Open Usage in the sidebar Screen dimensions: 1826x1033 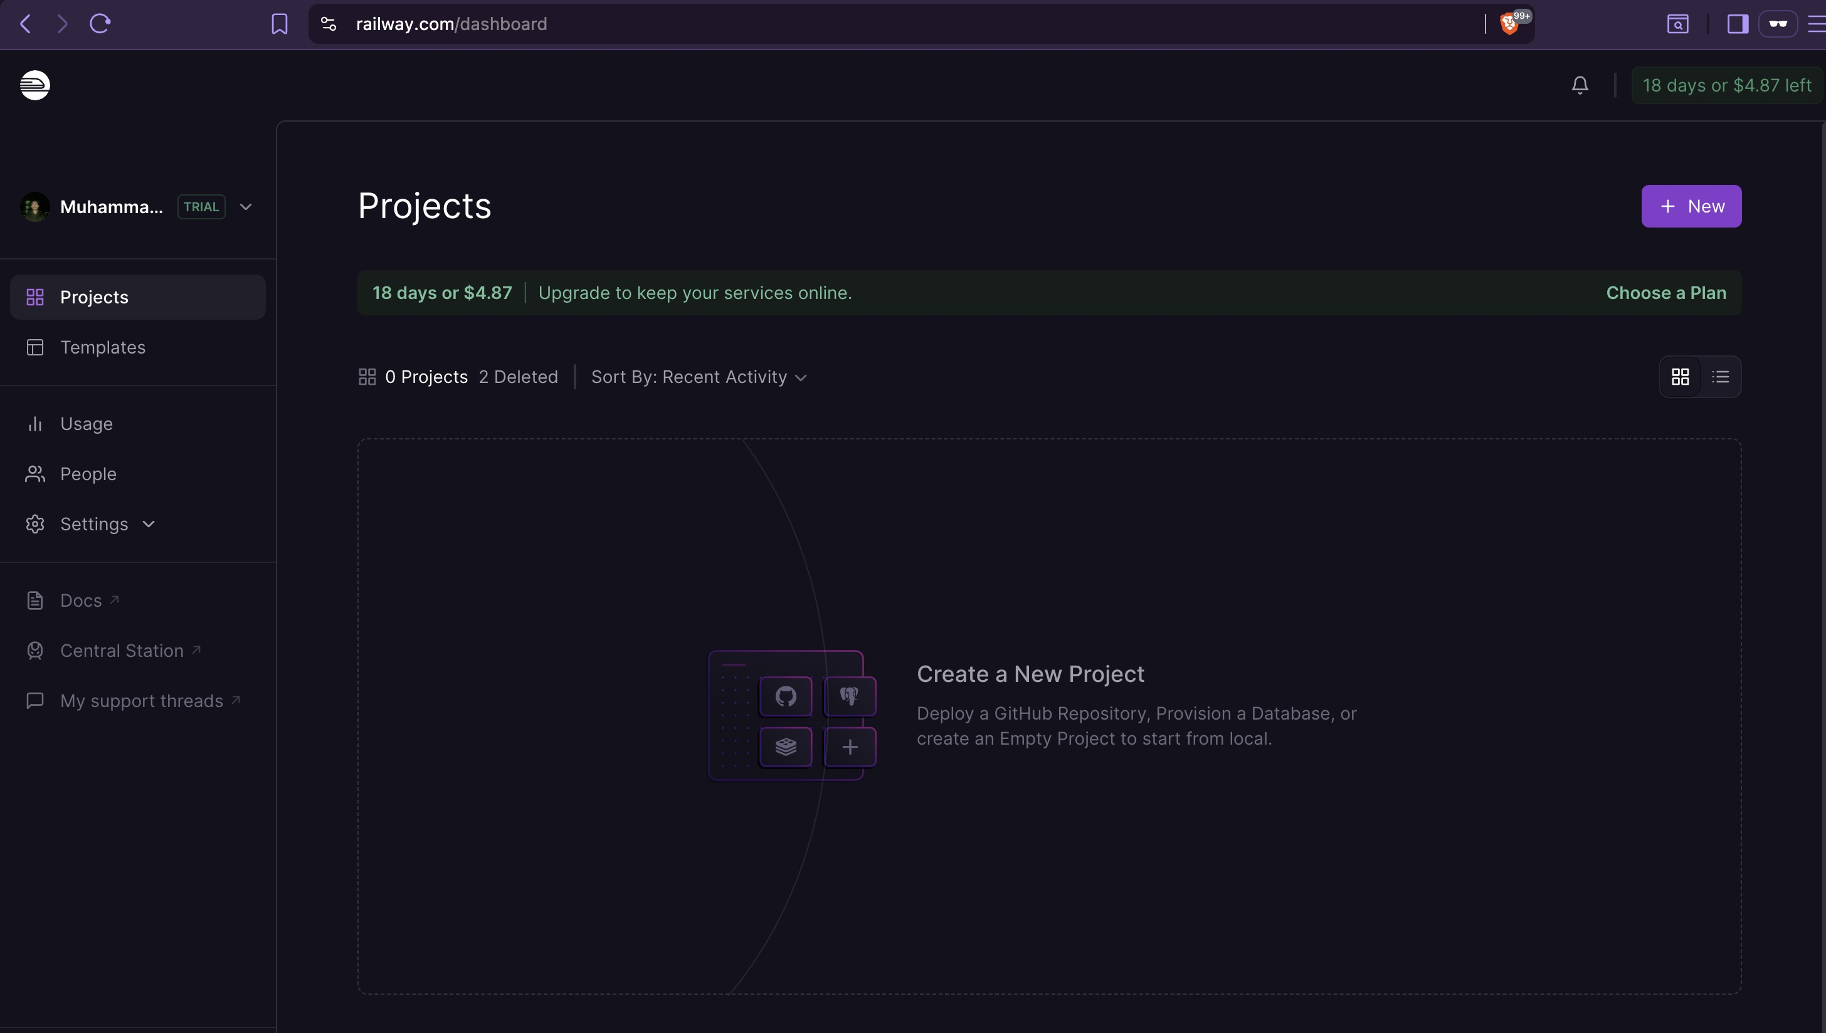(x=138, y=424)
